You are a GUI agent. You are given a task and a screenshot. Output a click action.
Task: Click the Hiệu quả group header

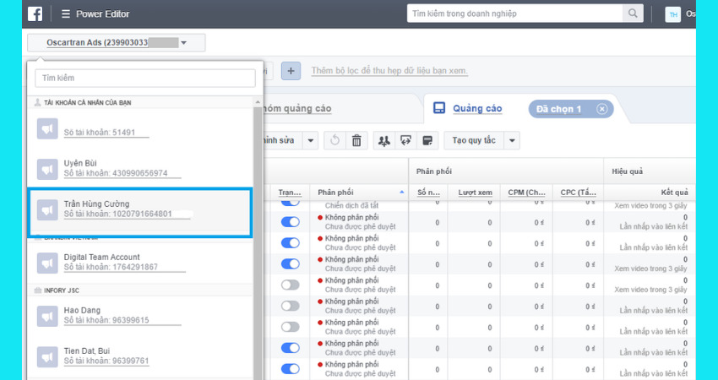coord(628,171)
